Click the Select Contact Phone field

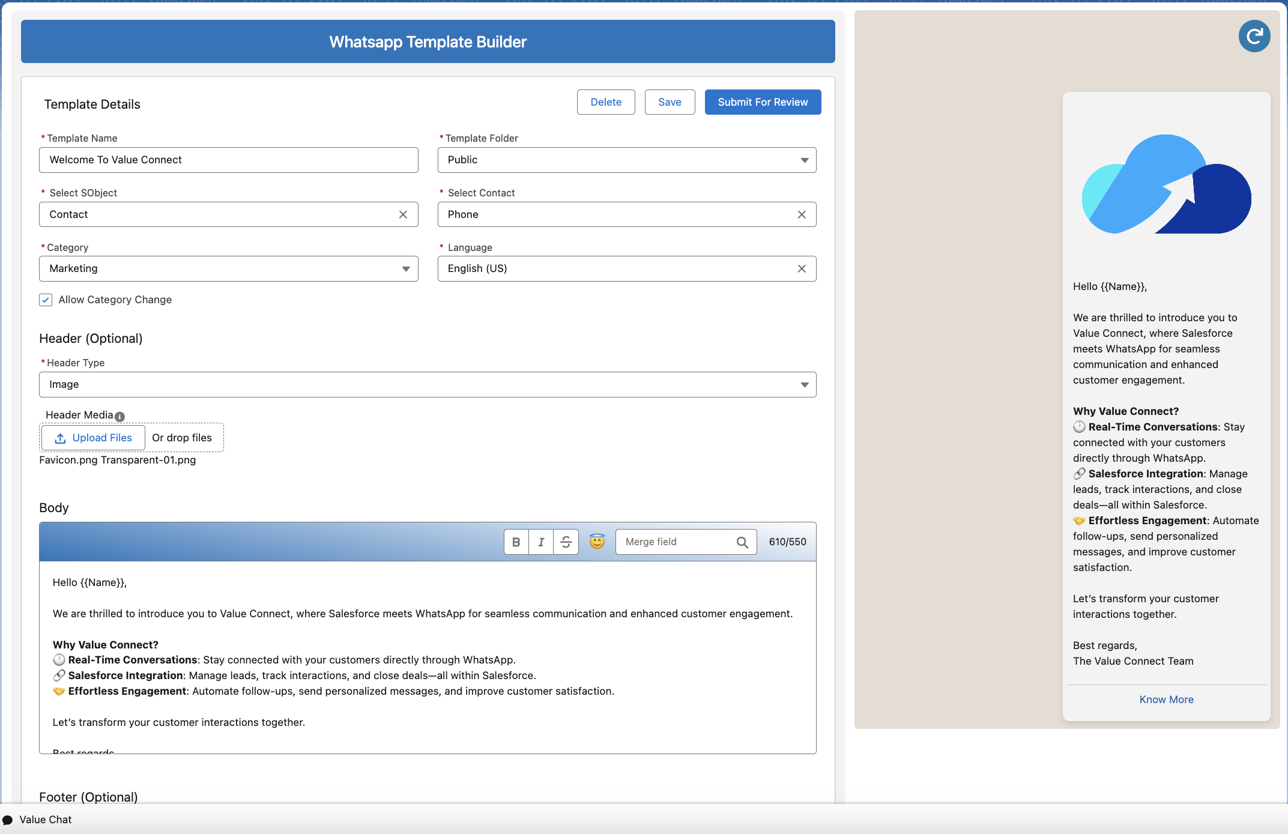point(626,214)
